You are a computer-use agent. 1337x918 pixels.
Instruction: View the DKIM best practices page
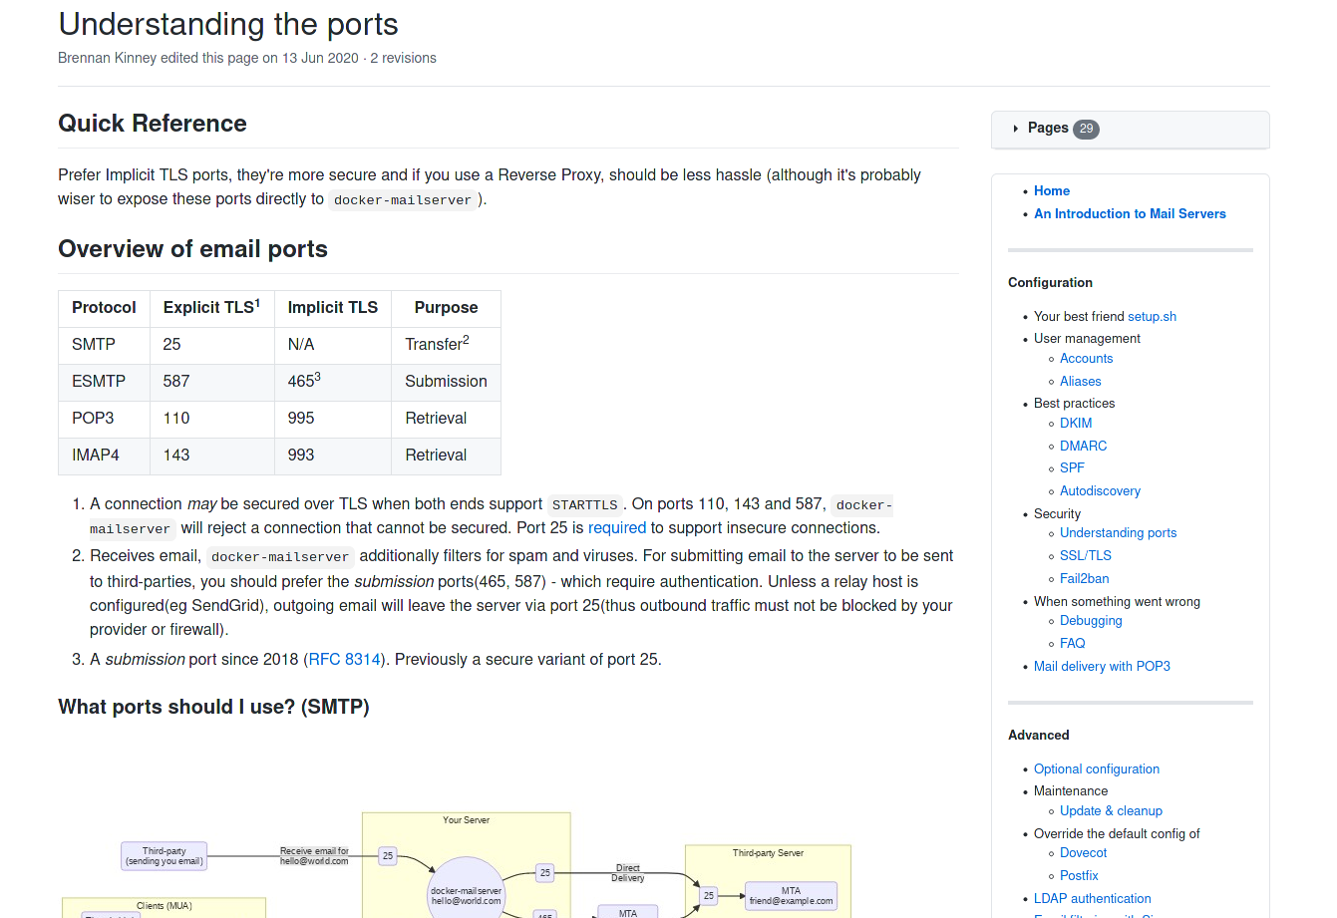click(1076, 423)
